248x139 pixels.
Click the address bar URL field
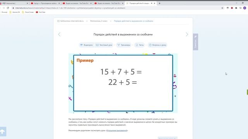click(117, 8)
